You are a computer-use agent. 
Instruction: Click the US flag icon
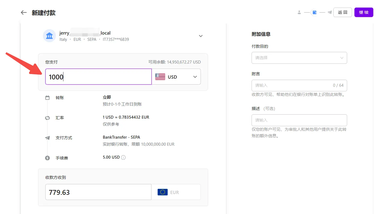pos(160,77)
